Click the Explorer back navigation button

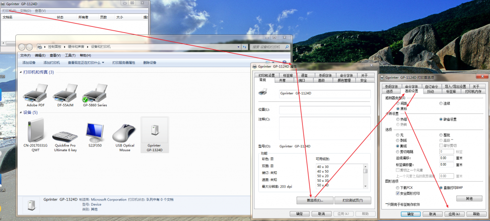tap(22, 47)
